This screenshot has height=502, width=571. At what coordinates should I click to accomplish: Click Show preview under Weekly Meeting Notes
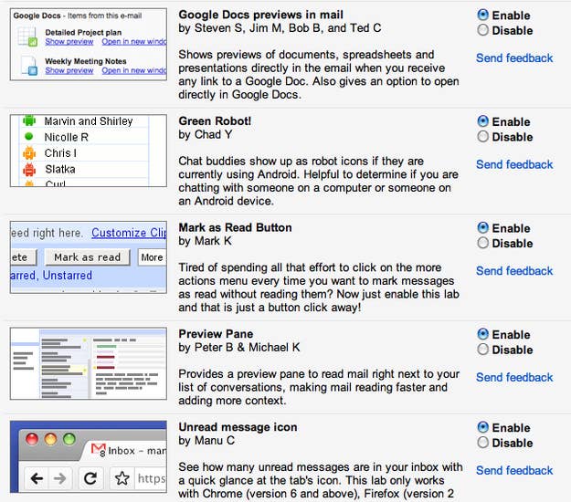[x=69, y=70]
